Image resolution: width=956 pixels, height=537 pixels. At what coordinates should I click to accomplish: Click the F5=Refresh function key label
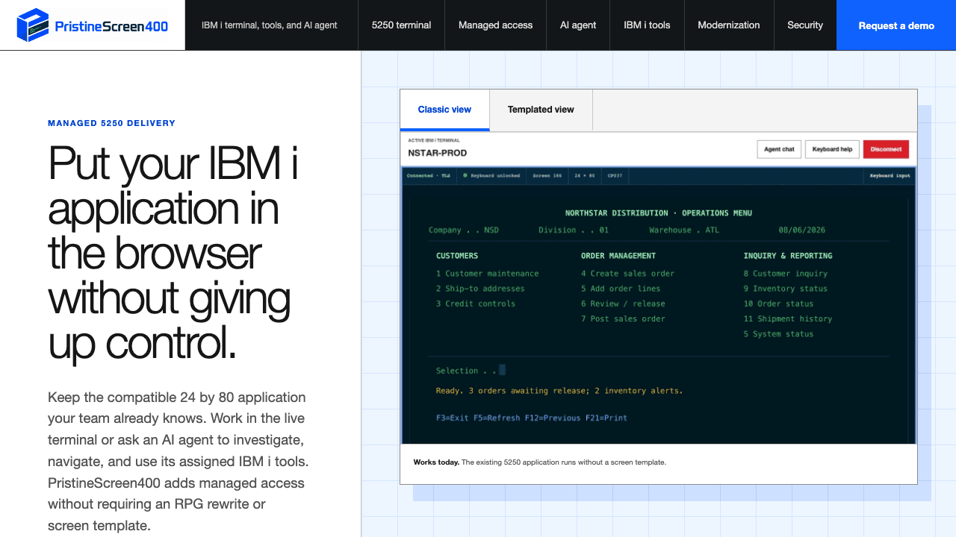[497, 418]
